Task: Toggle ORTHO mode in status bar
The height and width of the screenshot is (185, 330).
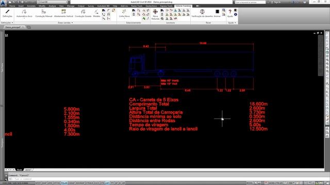Action: 57,183
